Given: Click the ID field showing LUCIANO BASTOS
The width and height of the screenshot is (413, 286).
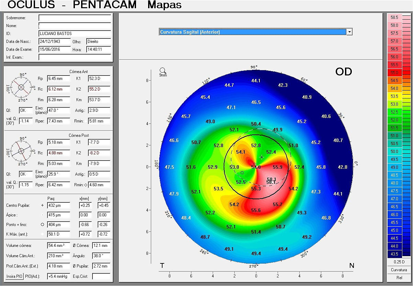Looking at the screenshot, I should click(x=75, y=33).
